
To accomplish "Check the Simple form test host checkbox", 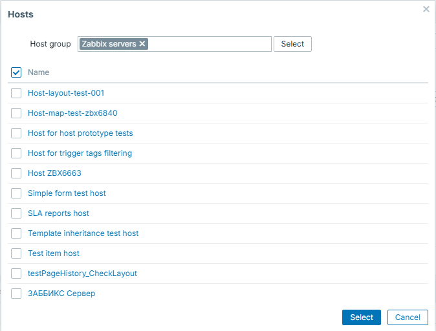I will (16, 193).
